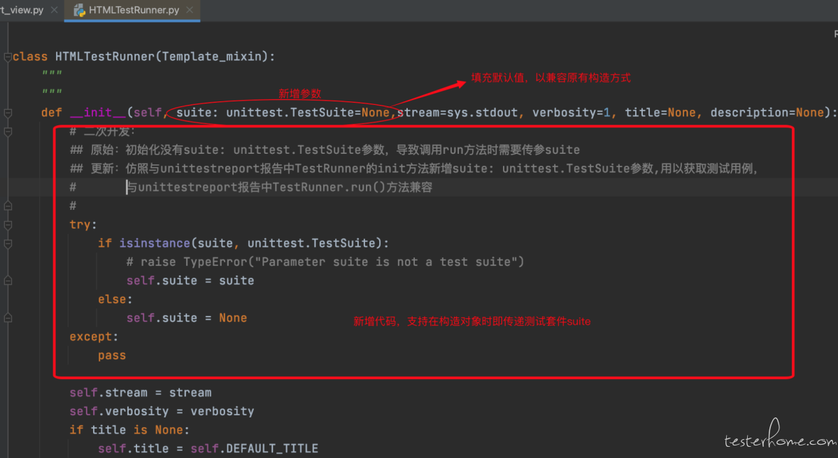Click the Python file icon on HTMLTestRunner.py tab
Viewport: 838px width, 458px height.
click(79, 10)
